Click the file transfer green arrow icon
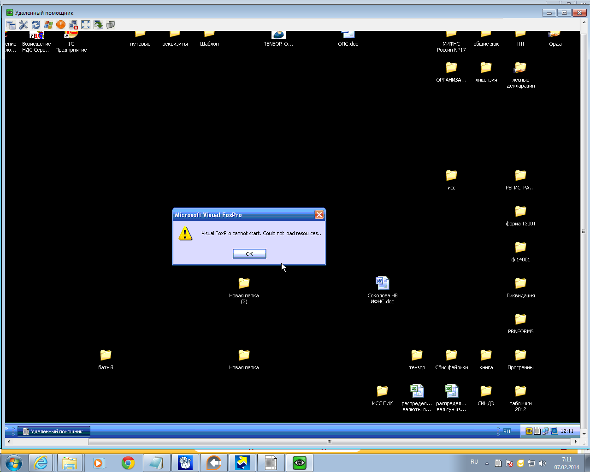This screenshot has height=472, width=590. tap(98, 25)
